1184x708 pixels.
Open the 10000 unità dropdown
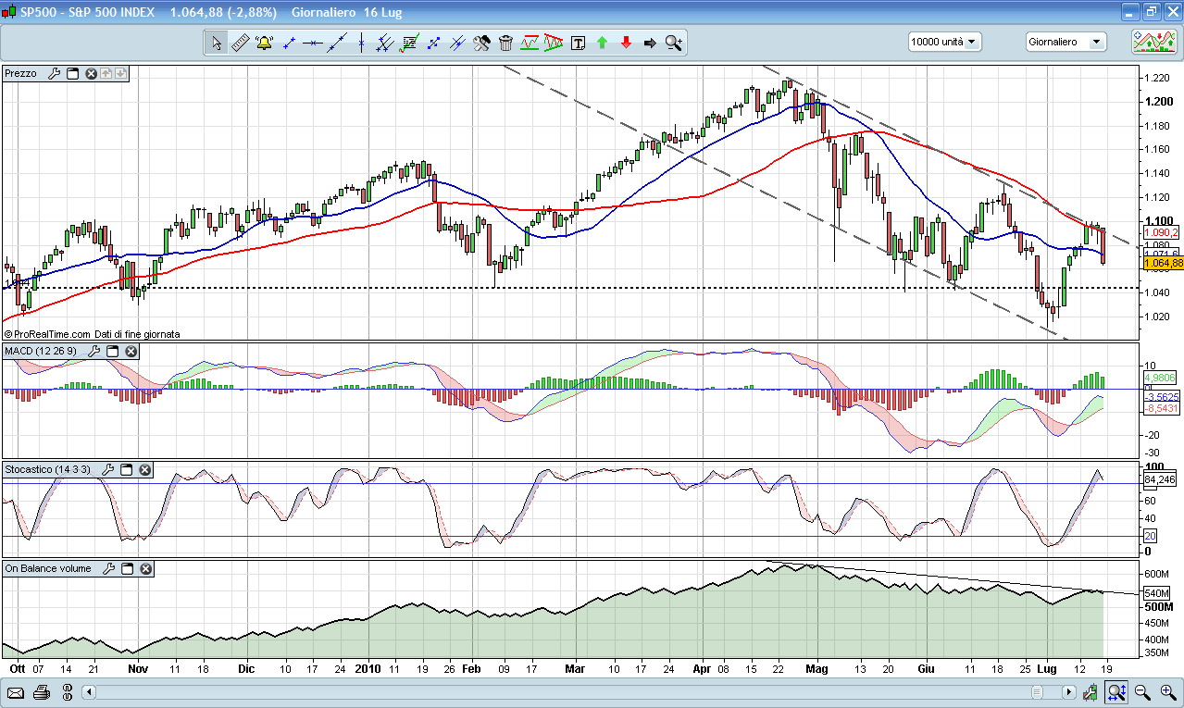(944, 42)
